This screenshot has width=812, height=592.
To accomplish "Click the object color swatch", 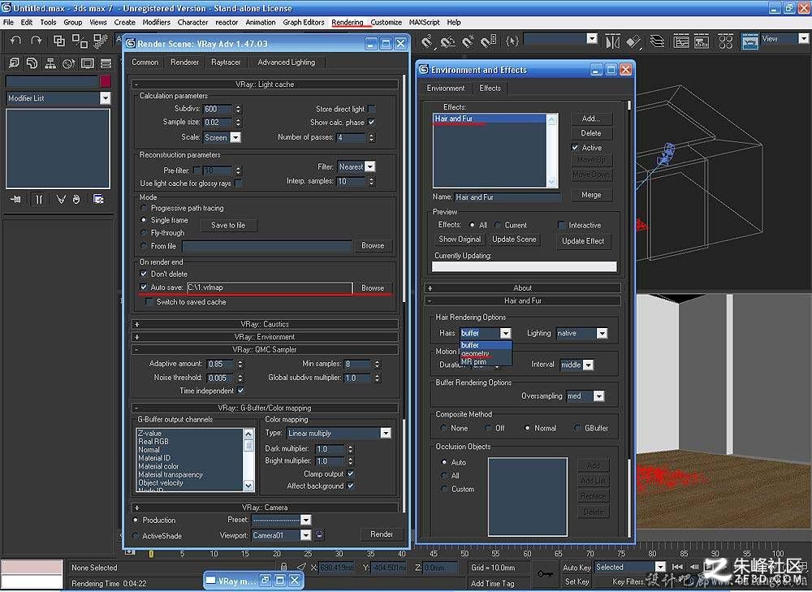I will point(106,81).
